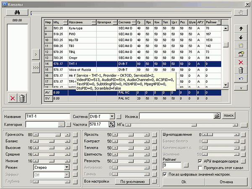The image size is (252, 189).
Task: Toggle АРУ видеодекодера checkbox
Action: pyautogui.click(x=199, y=161)
